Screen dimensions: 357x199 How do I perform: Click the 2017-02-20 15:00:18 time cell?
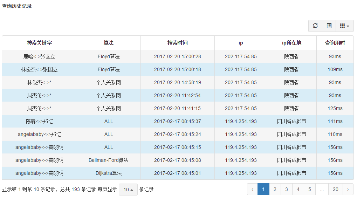pyautogui.click(x=178, y=69)
